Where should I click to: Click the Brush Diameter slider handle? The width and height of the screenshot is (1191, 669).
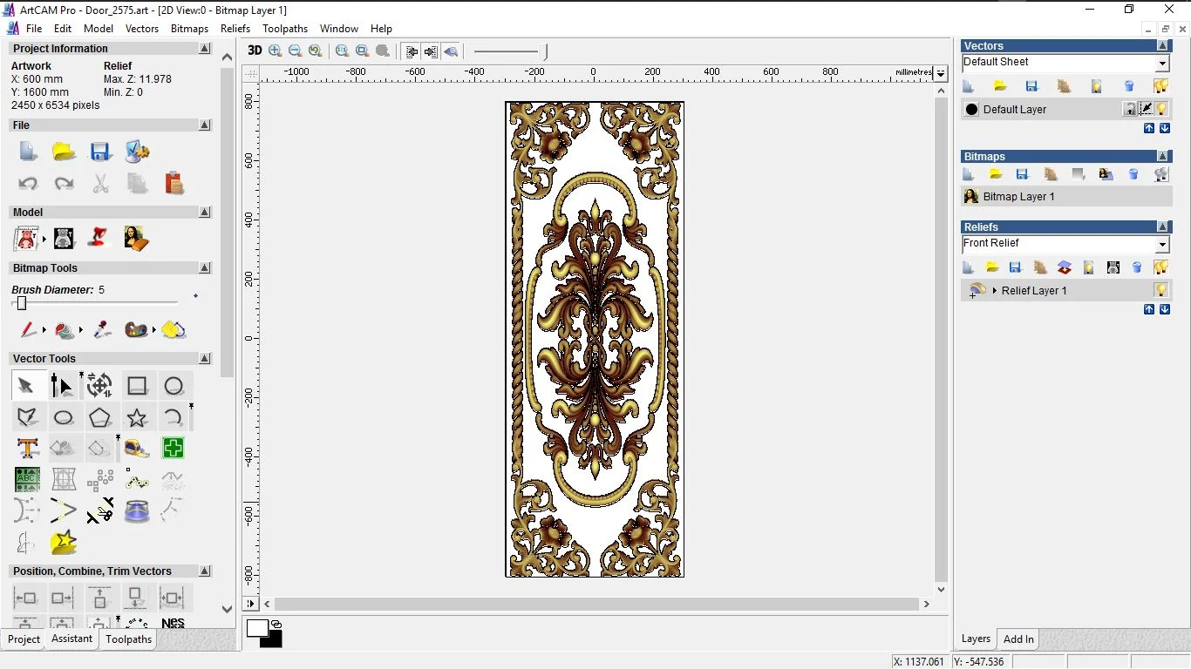[22, 303]
